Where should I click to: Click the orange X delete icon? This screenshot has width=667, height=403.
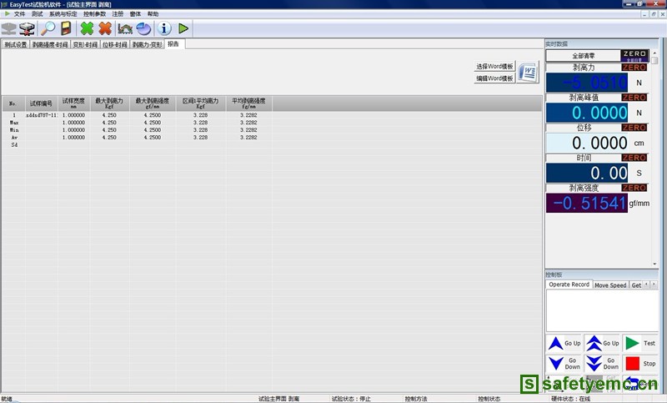coord(105,28)
